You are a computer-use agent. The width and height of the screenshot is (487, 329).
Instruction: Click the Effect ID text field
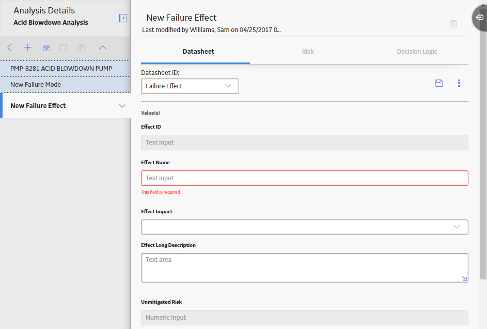click(304, 143)
